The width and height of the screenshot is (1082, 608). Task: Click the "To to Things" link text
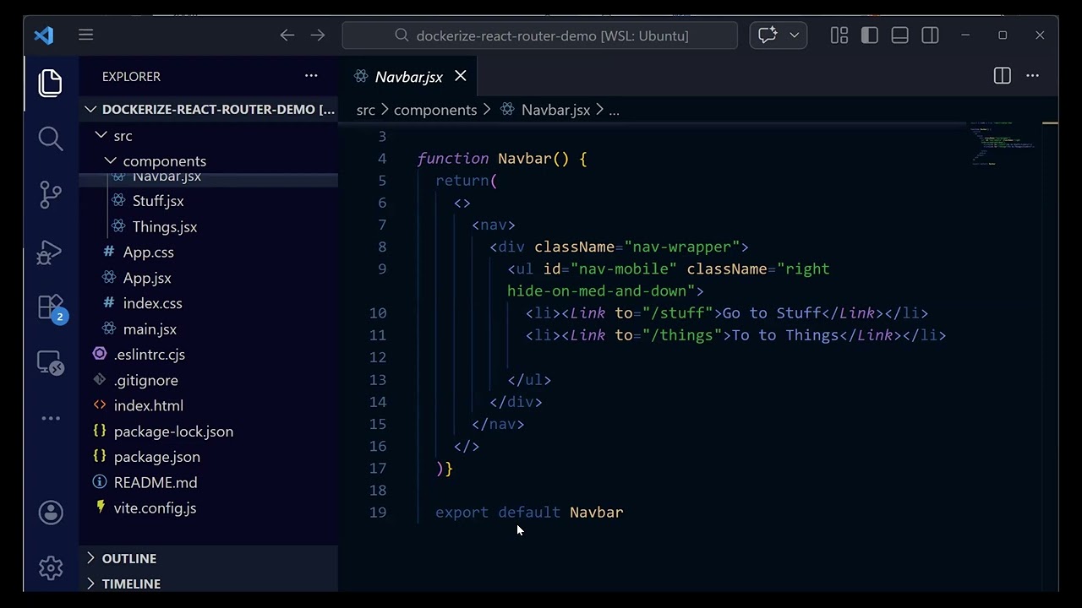coord(785,335)
